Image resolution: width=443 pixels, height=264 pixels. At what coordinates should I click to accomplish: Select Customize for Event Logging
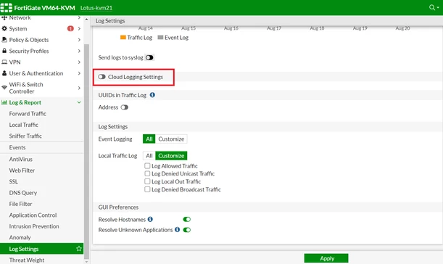coord(171,139)
